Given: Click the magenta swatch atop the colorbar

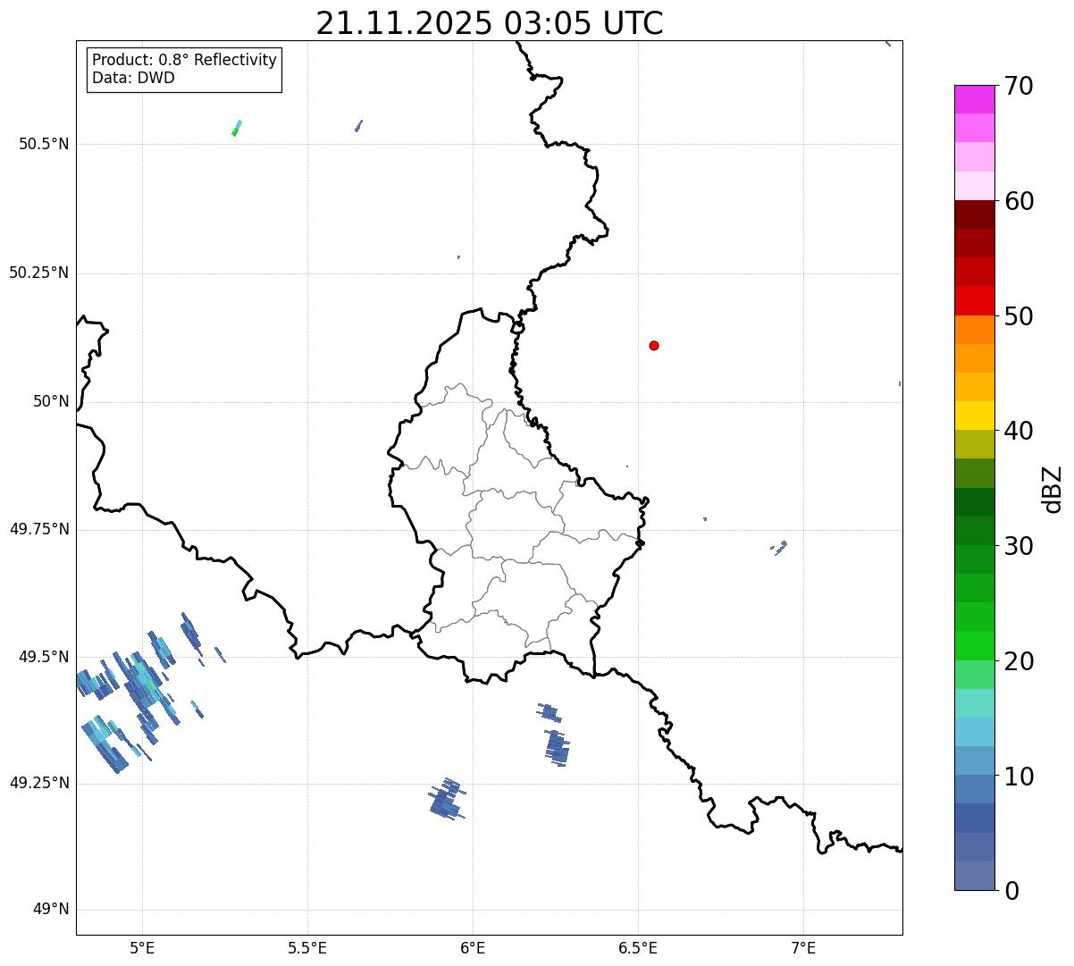Looking at the screenshot, I should pyautogui.click(x=974, y=99).
